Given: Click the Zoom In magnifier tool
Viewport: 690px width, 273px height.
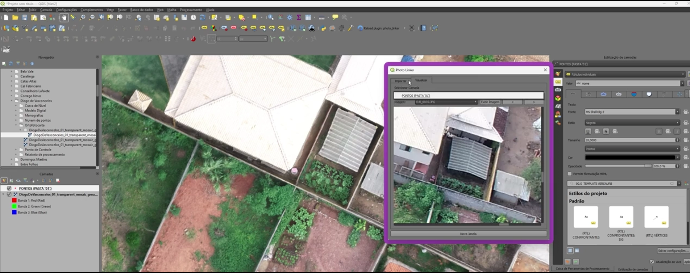Looking at the screenshot, I should [x=83, y=17].
